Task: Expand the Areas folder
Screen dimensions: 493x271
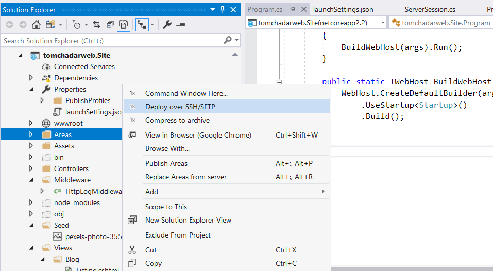Action: pyautogui.click(x=31, y=134)
